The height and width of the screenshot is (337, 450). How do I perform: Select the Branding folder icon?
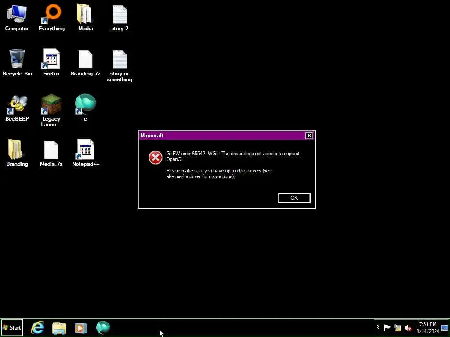(17, 153)
